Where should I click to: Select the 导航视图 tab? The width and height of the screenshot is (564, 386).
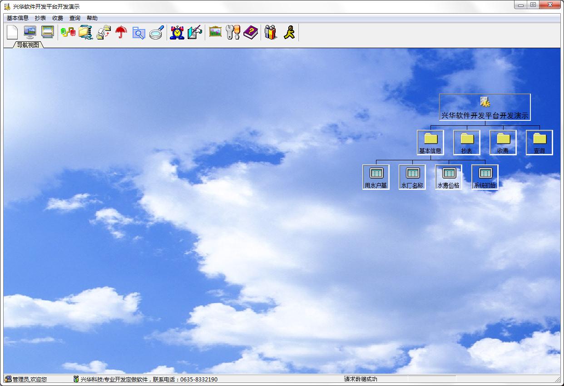coord(28,45)
